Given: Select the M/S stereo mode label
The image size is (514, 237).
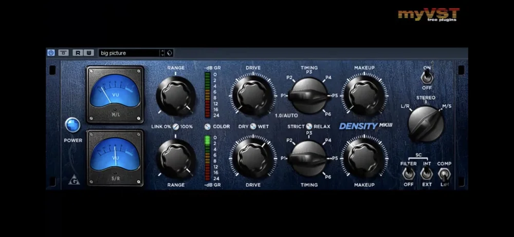Looking at the screenshot, I should pyautogui.click(x=447, y=106).
